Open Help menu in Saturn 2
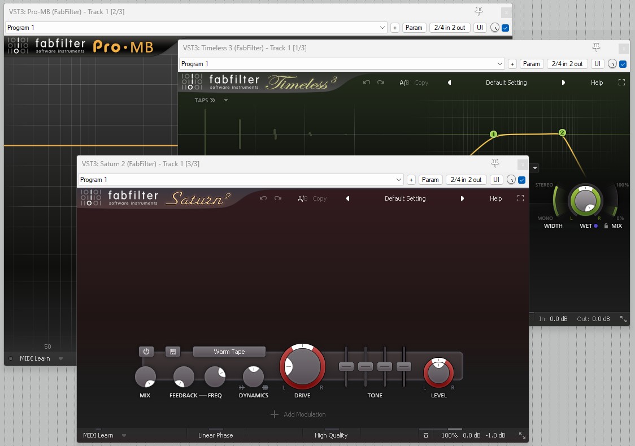Image resolution: width=635 pixels, height=446 pixels. click(495, 198)
